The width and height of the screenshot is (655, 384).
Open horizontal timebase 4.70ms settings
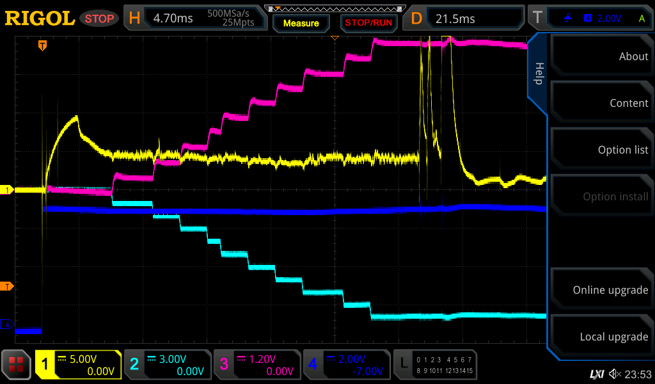pos(195,19)
